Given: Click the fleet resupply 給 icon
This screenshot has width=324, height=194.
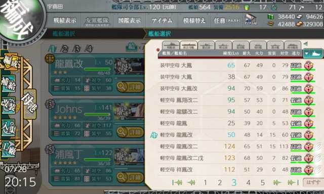Looking at the screenshot, I should pos(132,47).
